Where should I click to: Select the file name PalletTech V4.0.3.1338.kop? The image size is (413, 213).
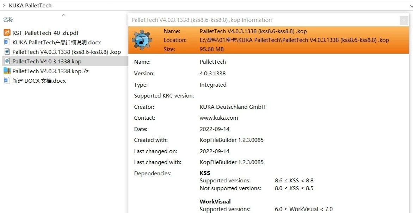(47, 61)
